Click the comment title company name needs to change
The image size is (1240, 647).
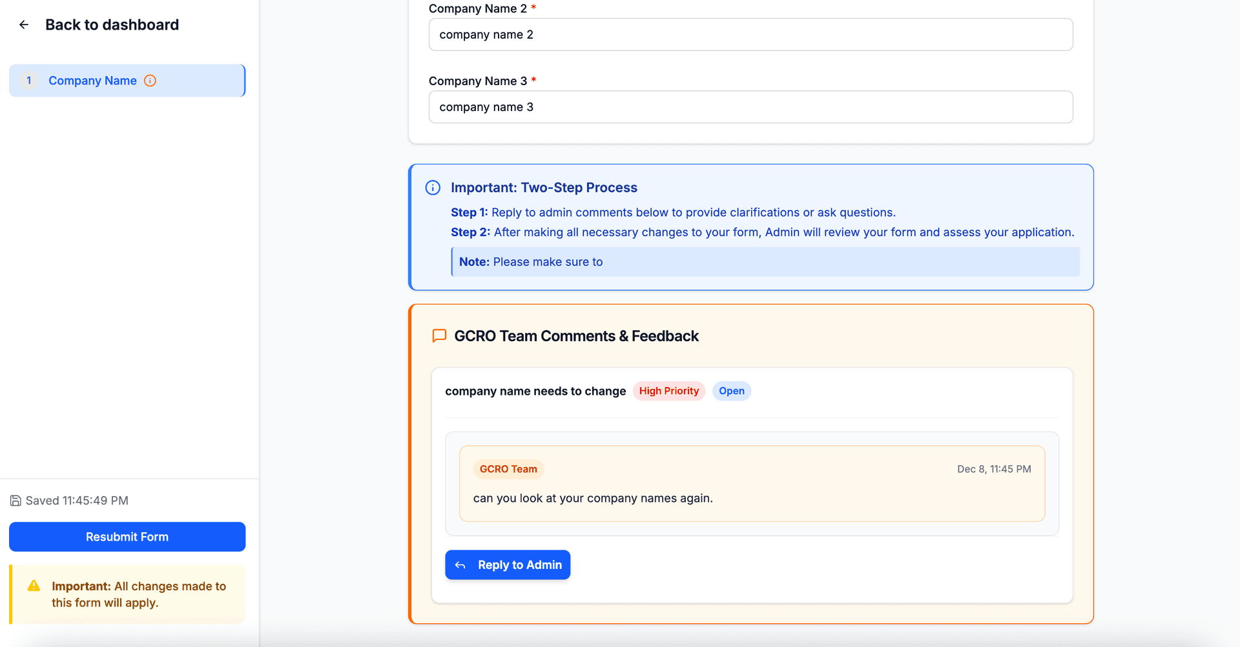pos(535,391)
